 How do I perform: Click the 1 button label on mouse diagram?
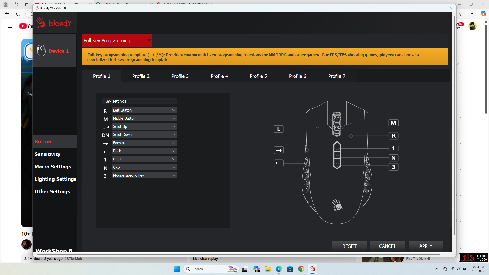[x=393, y=148]
